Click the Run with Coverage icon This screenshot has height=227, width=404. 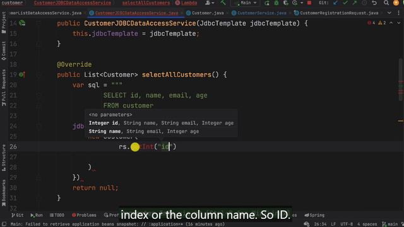[285, 3]
